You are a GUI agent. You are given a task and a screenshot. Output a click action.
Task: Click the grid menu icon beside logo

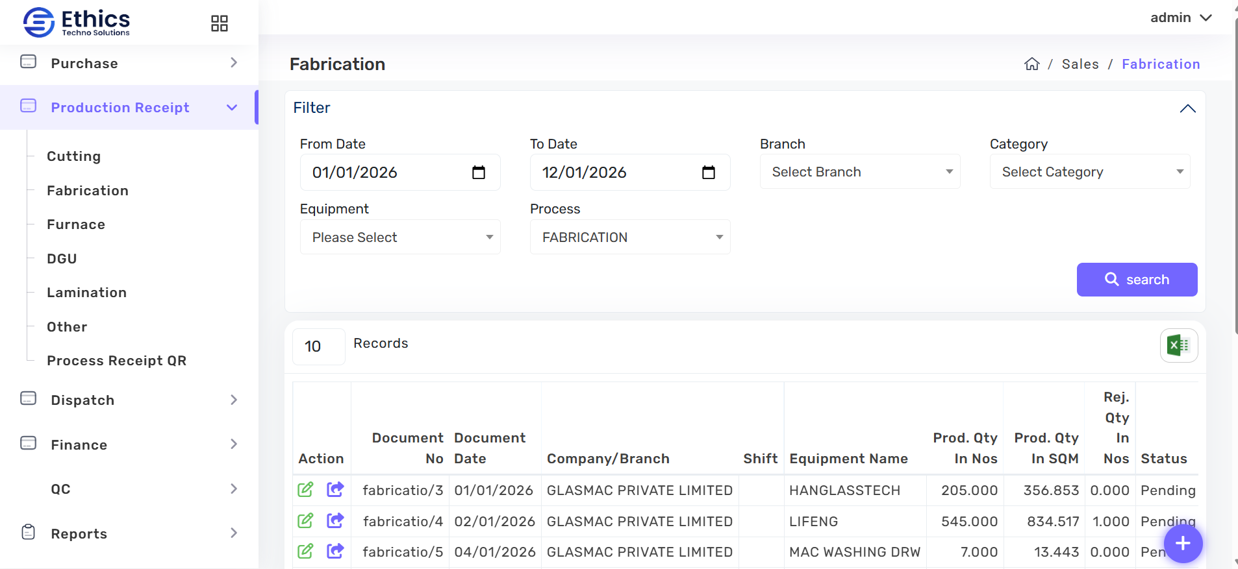[x=220, y=24]
